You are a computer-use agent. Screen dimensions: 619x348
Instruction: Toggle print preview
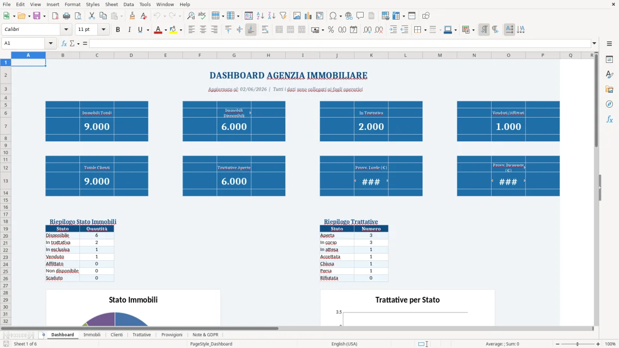coord(78,16)
